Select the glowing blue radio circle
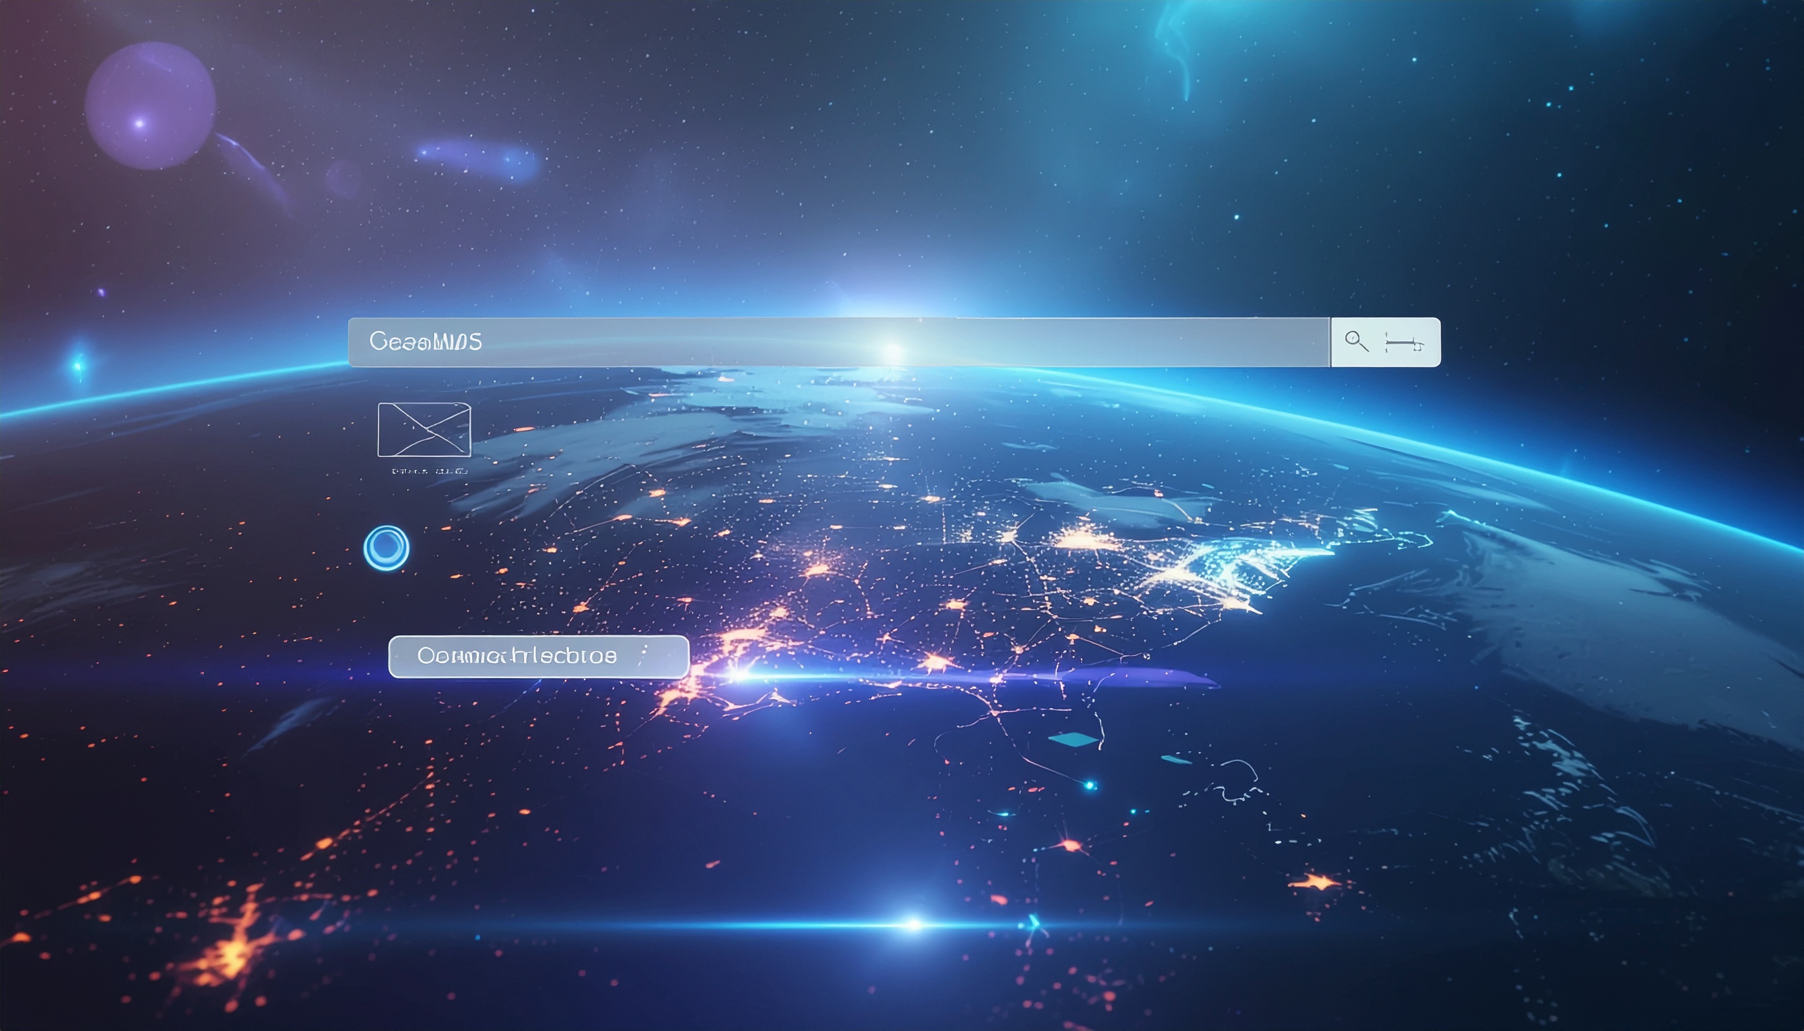This screenshot has width=1804, height=1031. 386,548
